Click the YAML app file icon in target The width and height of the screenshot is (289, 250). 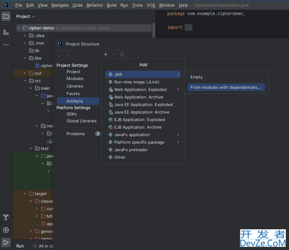click(x=43, y=224)
